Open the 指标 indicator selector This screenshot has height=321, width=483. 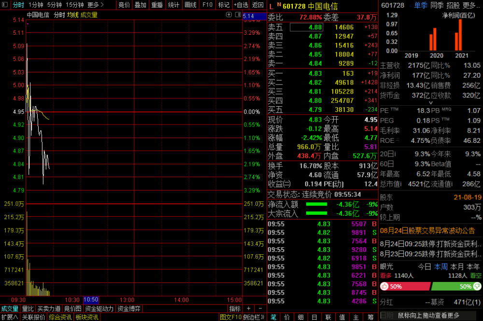coord(235,308)
